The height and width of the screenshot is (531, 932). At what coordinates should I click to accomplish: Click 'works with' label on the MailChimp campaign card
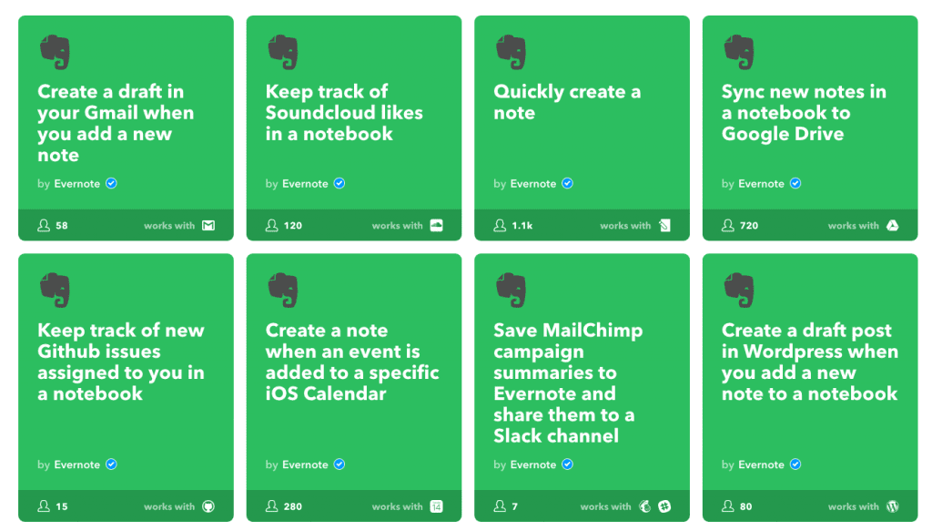pos(605,506)
